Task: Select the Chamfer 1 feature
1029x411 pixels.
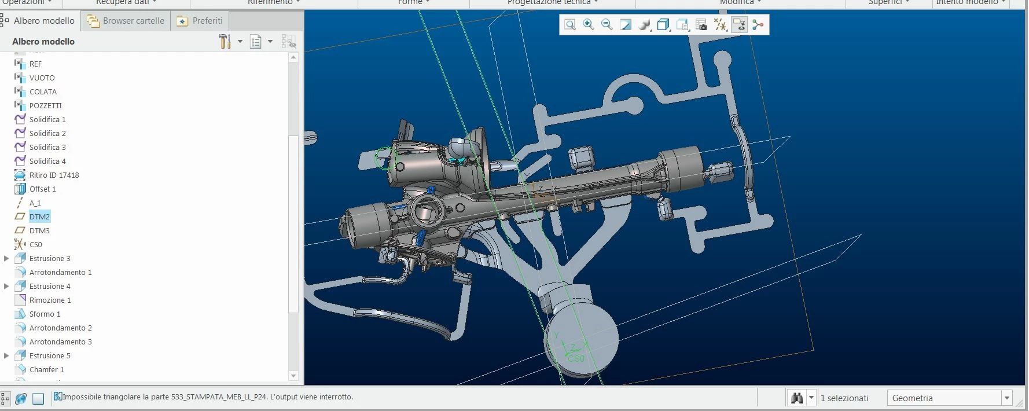Action: click(46, 369)
